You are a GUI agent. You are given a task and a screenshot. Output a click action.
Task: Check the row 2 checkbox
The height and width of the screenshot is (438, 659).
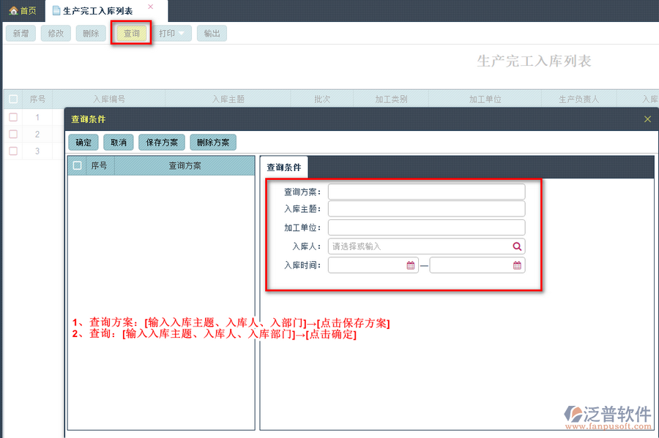(x=13, y=134)
